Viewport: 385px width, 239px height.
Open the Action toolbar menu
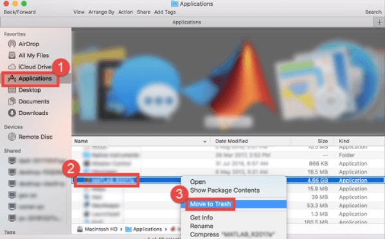point(125,12)
